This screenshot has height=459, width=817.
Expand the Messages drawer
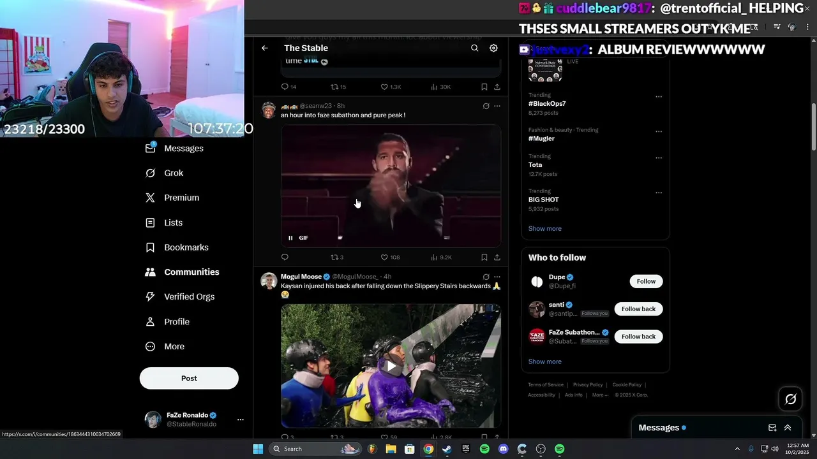coord(788,428)
